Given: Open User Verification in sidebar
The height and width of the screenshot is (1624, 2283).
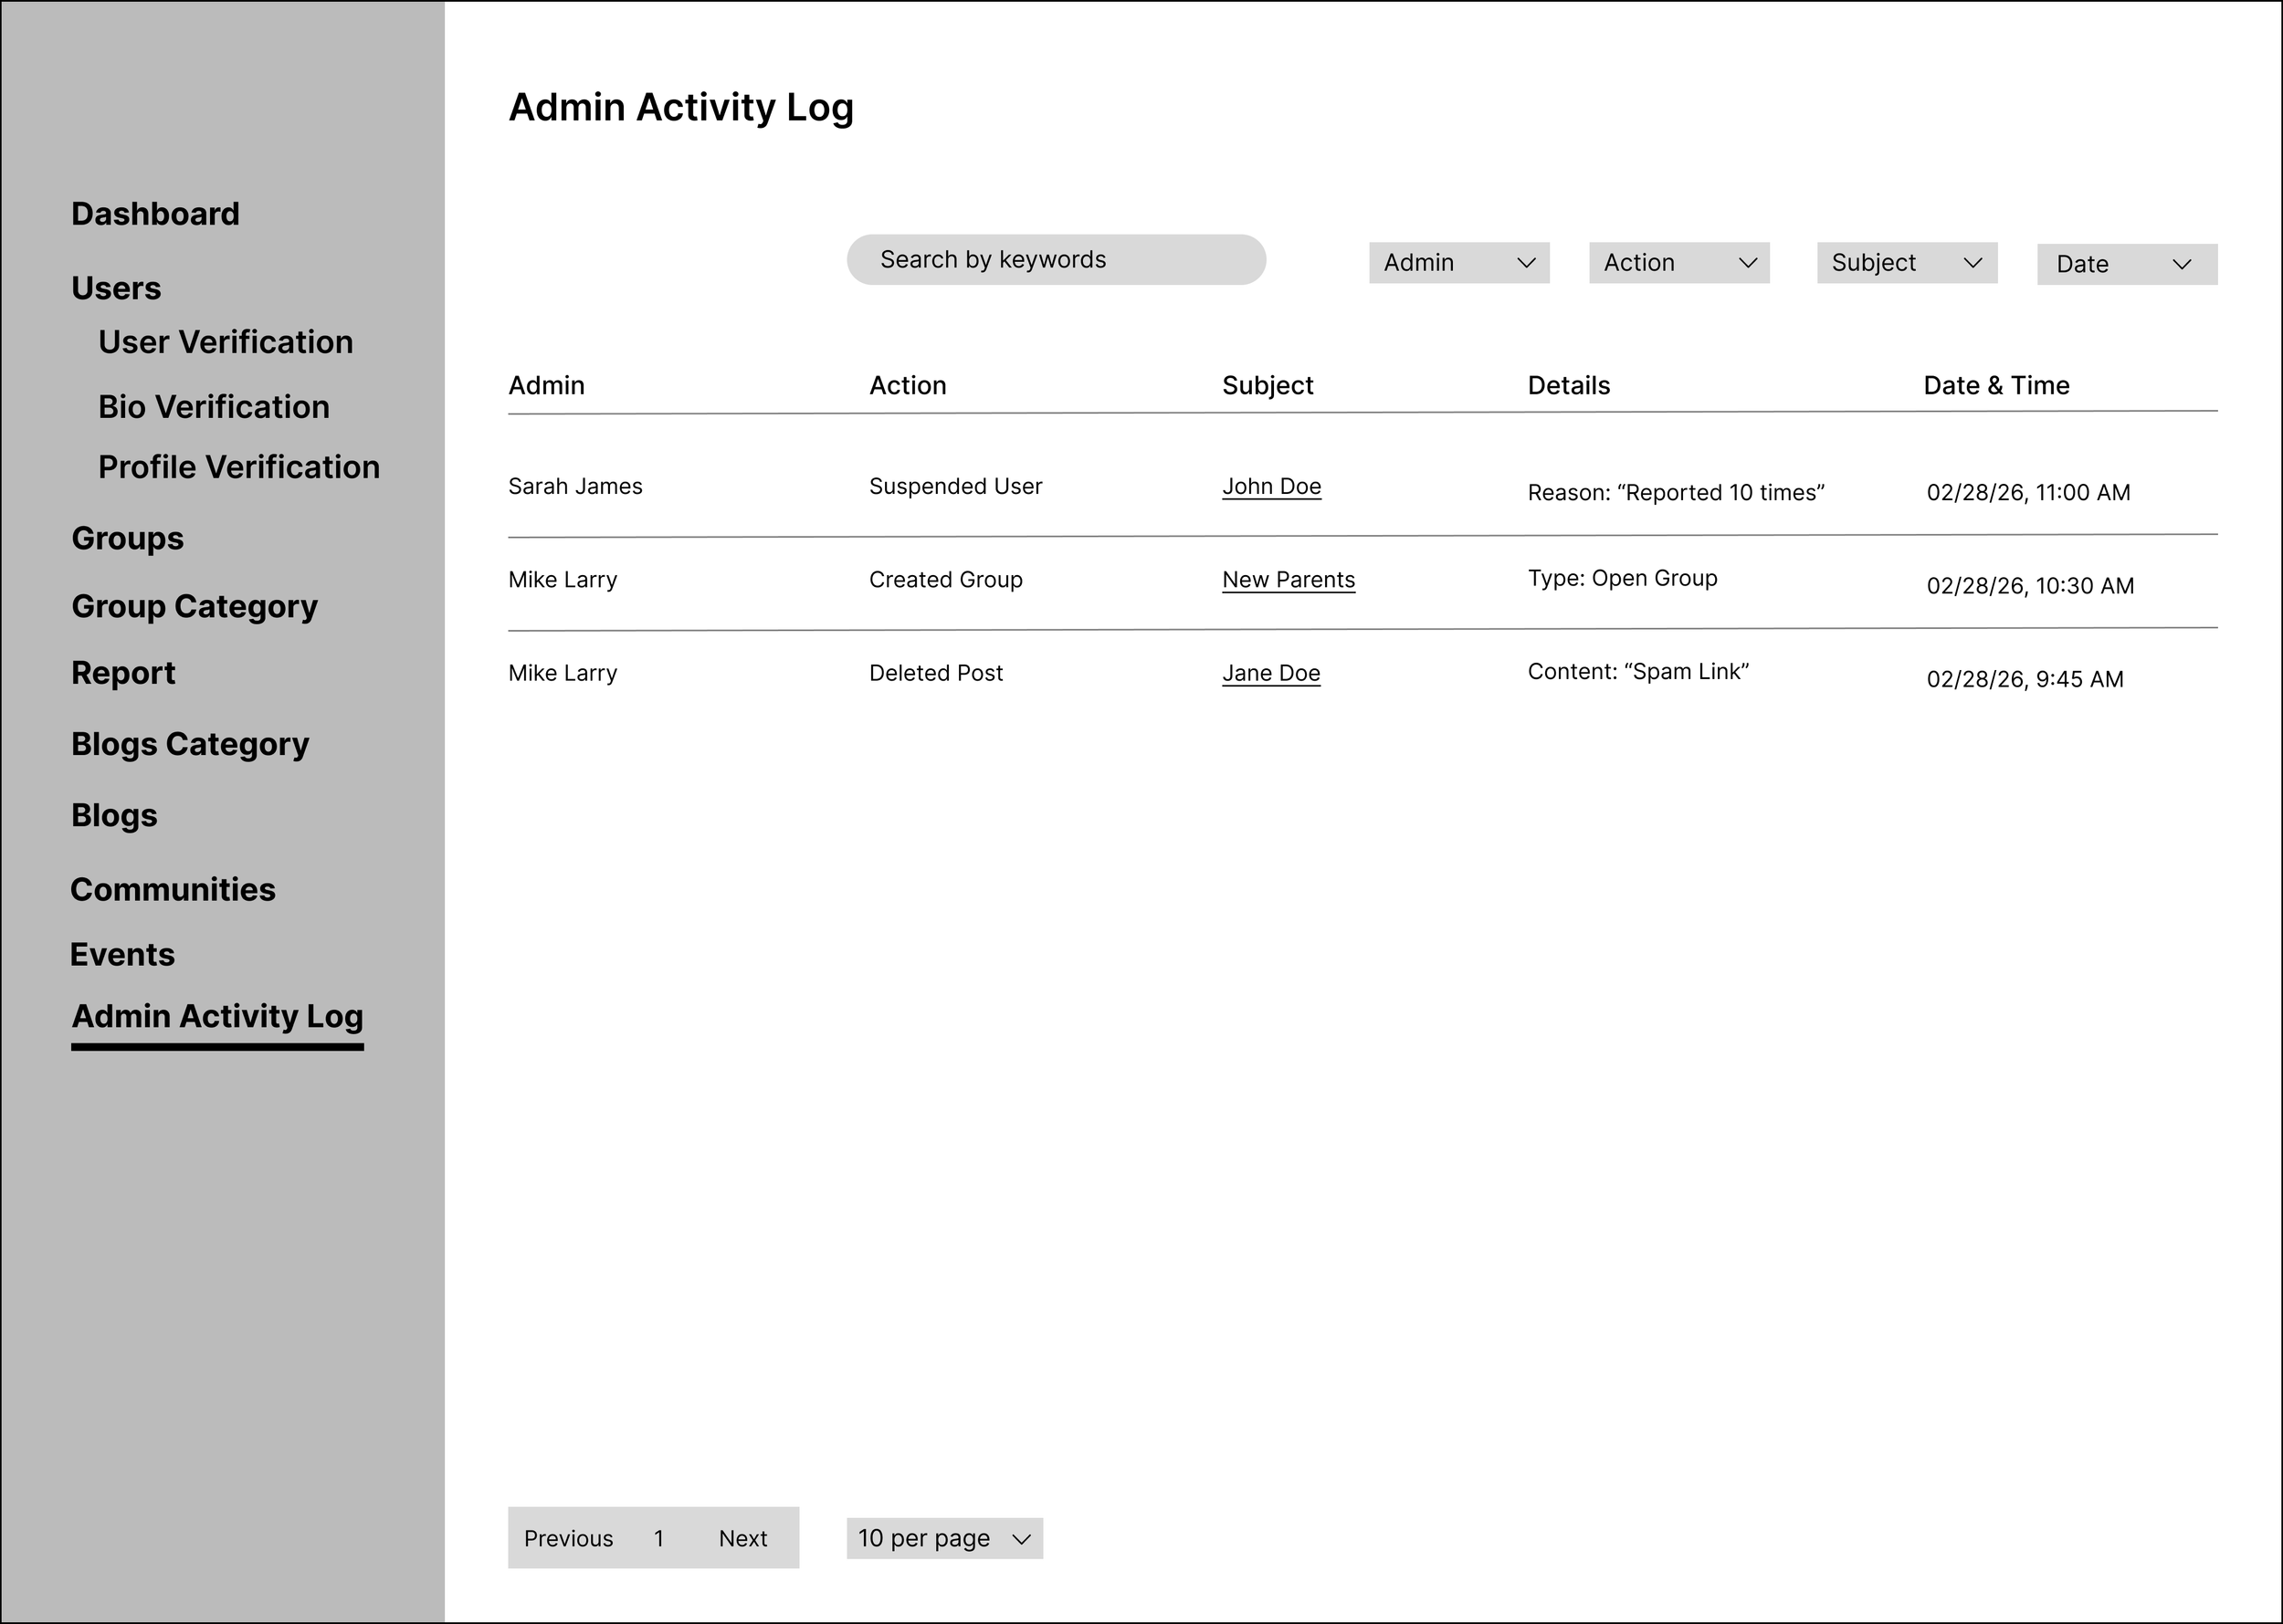Looking at the screenshot, I should (x=225, y=342).
